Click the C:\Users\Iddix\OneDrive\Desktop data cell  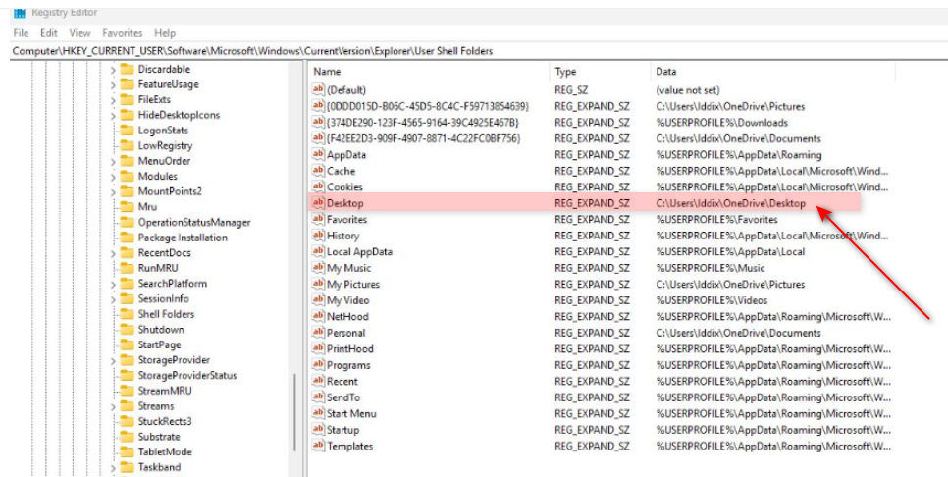(731, 204)
